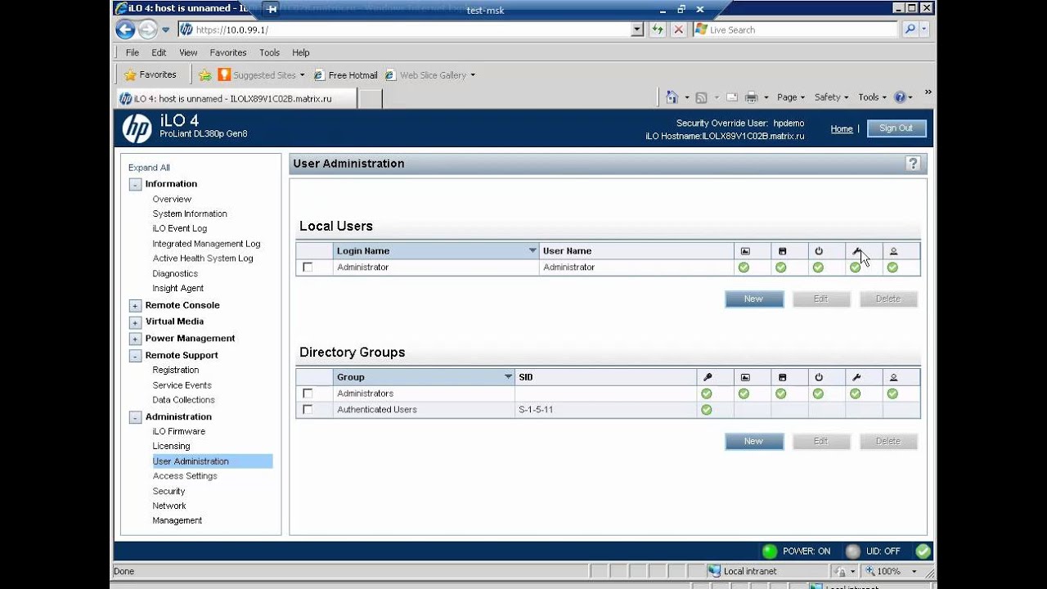Click the green health status checkmark in footer

point(923,551)
